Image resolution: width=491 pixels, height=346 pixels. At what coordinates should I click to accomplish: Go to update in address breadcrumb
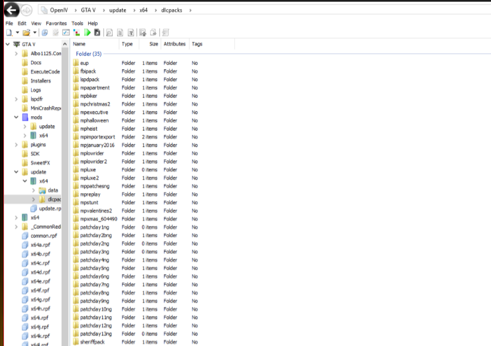(118, 10)
